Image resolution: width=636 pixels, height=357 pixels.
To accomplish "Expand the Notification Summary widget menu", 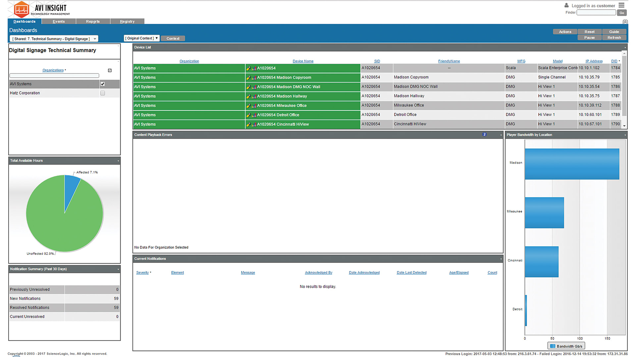I will click(x=118, y=269).
